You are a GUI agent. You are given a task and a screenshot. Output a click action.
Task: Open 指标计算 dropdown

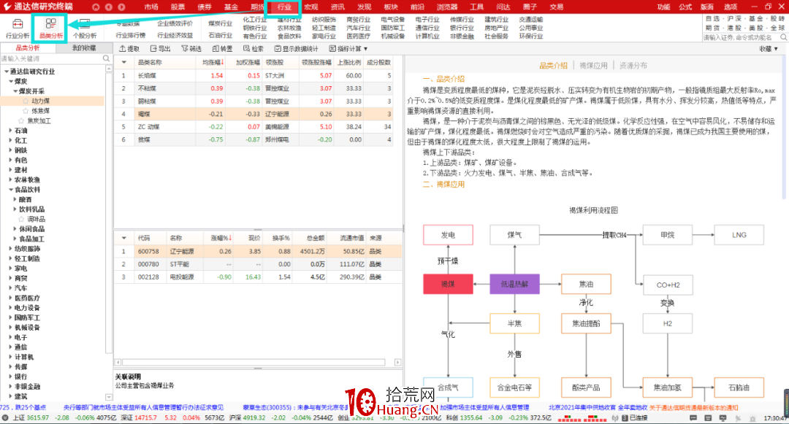[x=348, y=49]
